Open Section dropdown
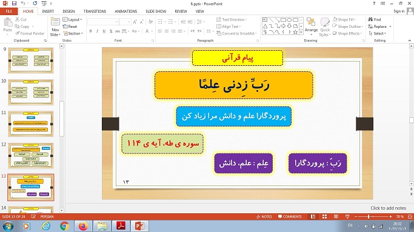 73,33
